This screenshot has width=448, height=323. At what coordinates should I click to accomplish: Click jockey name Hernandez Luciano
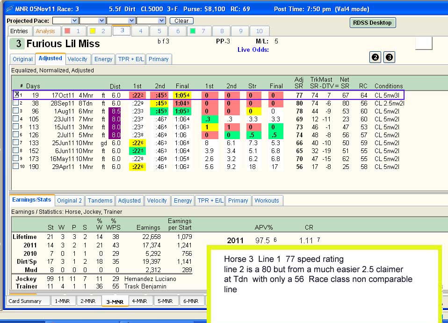click(x=150, y=279)
